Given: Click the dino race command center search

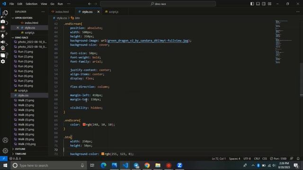Looking at the screenshot, I should click(158, 4).
